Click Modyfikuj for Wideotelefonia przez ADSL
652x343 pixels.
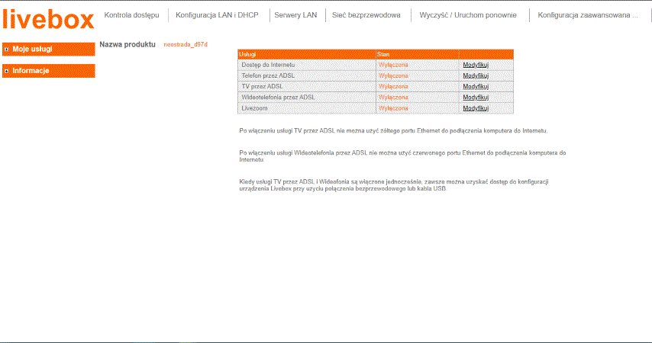pos(476,97)
